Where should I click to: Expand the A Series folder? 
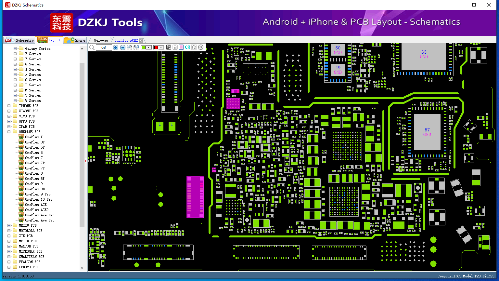click(15, 74)
